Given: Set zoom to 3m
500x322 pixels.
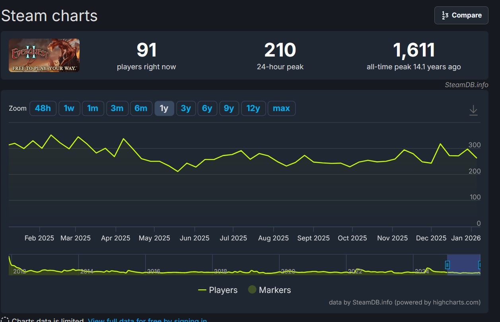Looking at the screenshot, I should (117, 108).
